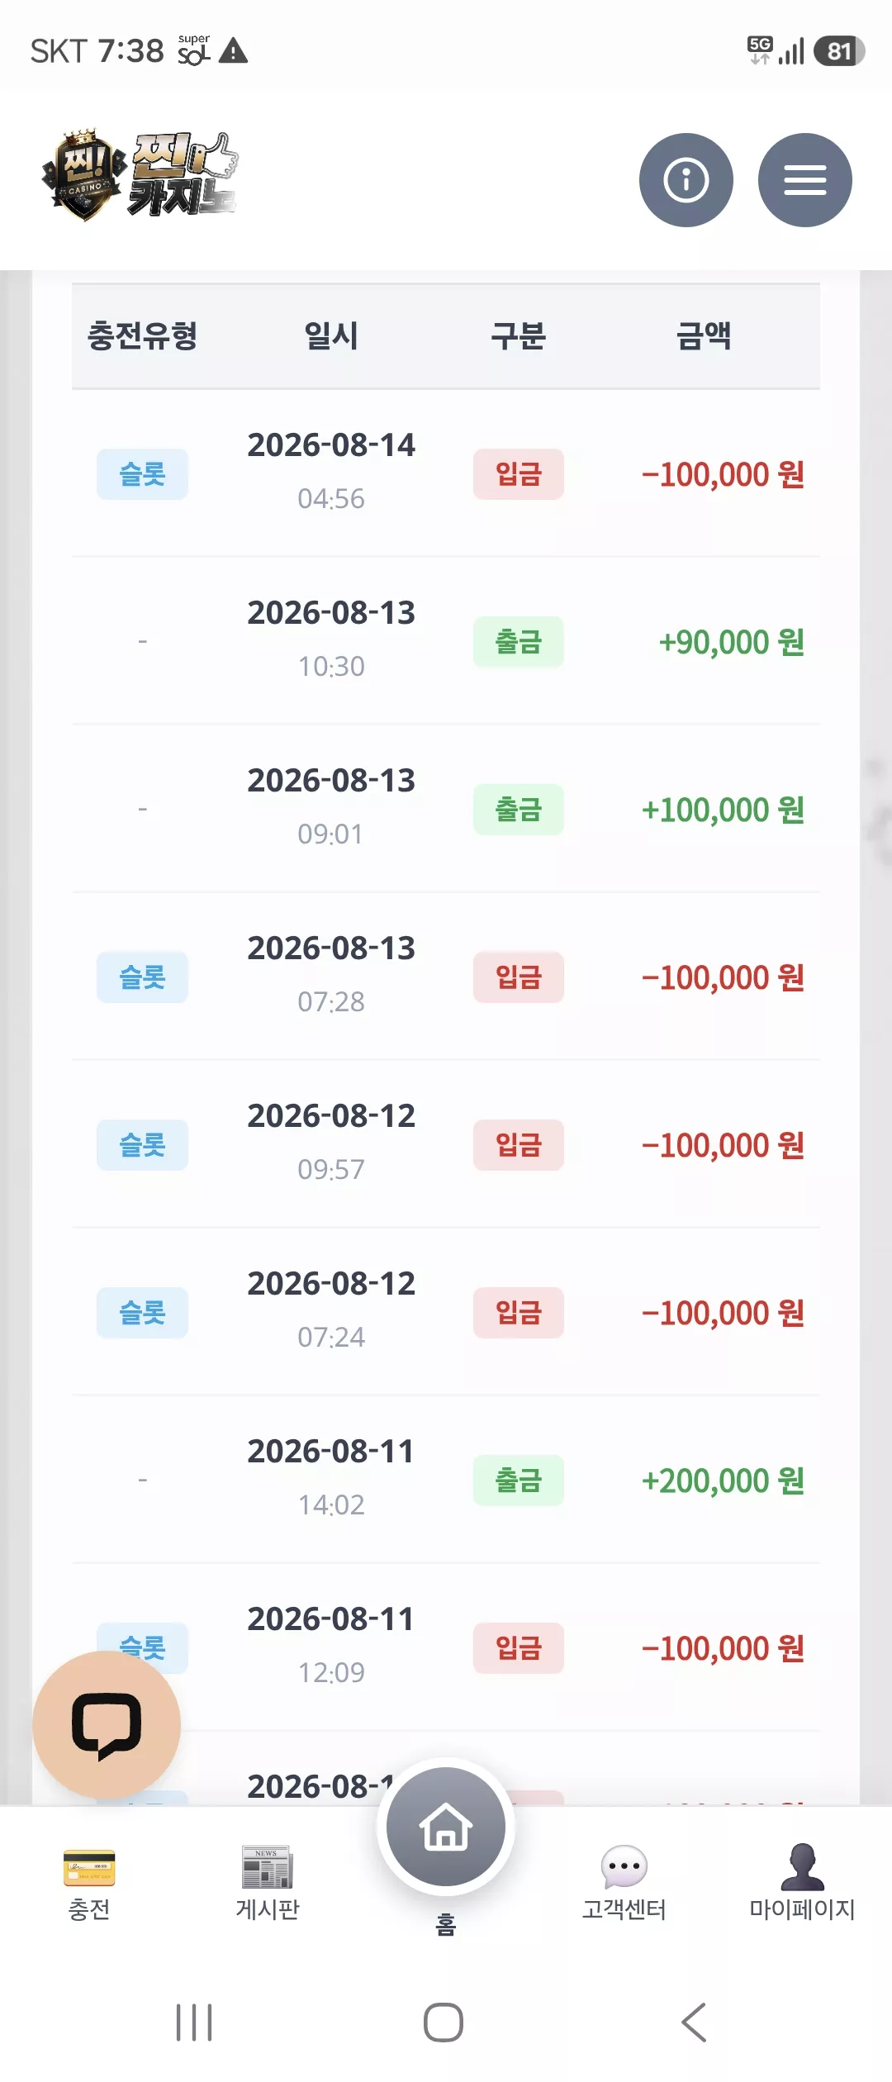
Task: Select the 금액 column header
Action: click(x=704, y=336)
